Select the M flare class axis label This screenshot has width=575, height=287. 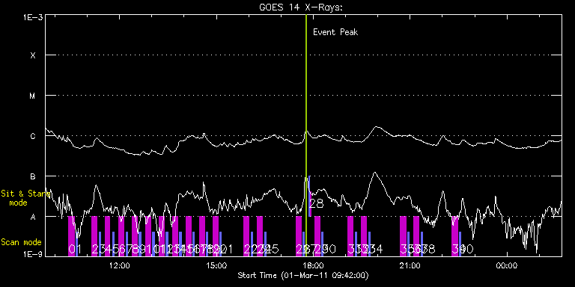pos(33,96)
